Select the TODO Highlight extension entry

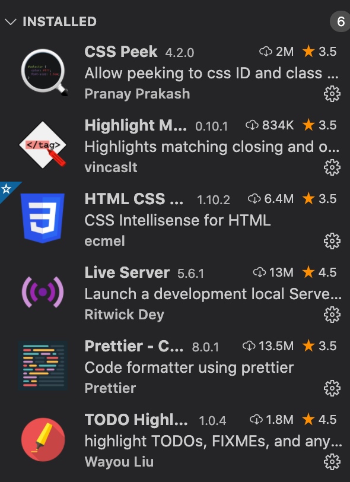[x=175, y=440]
